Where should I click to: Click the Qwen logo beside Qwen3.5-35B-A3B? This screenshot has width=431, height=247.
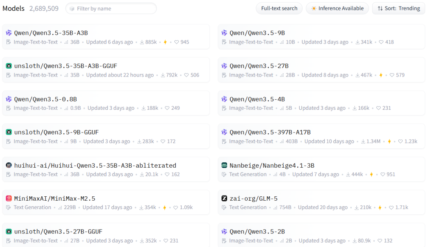(9, 33)
